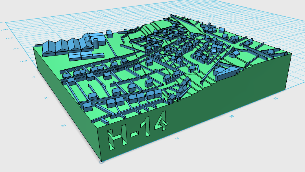
Task: Select the cylindrical tank beside the factory
Action: pyautogui.click(x=96, y=43)
